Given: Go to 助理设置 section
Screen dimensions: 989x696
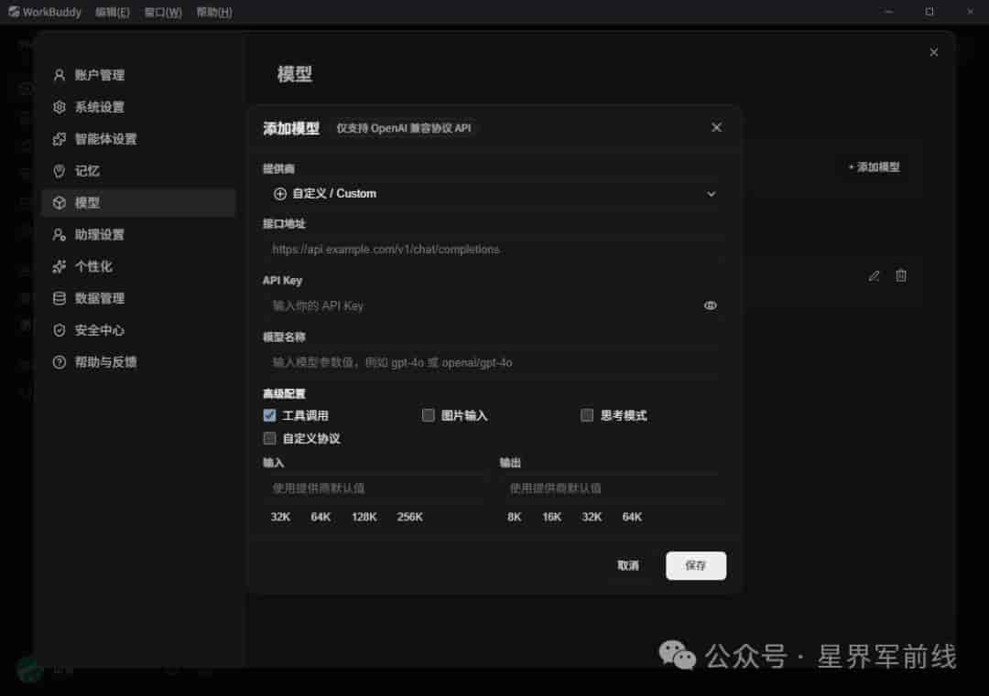Looking at the screenshot, I should [139, 235].
